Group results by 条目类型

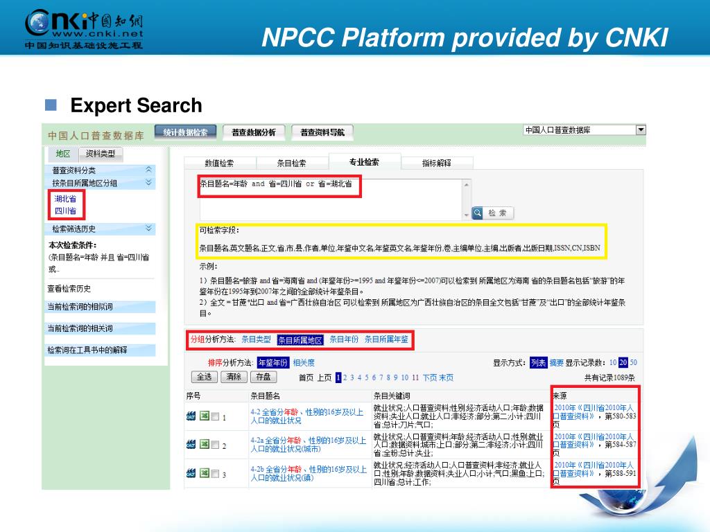pyautogui.click(x=256, y=339)
